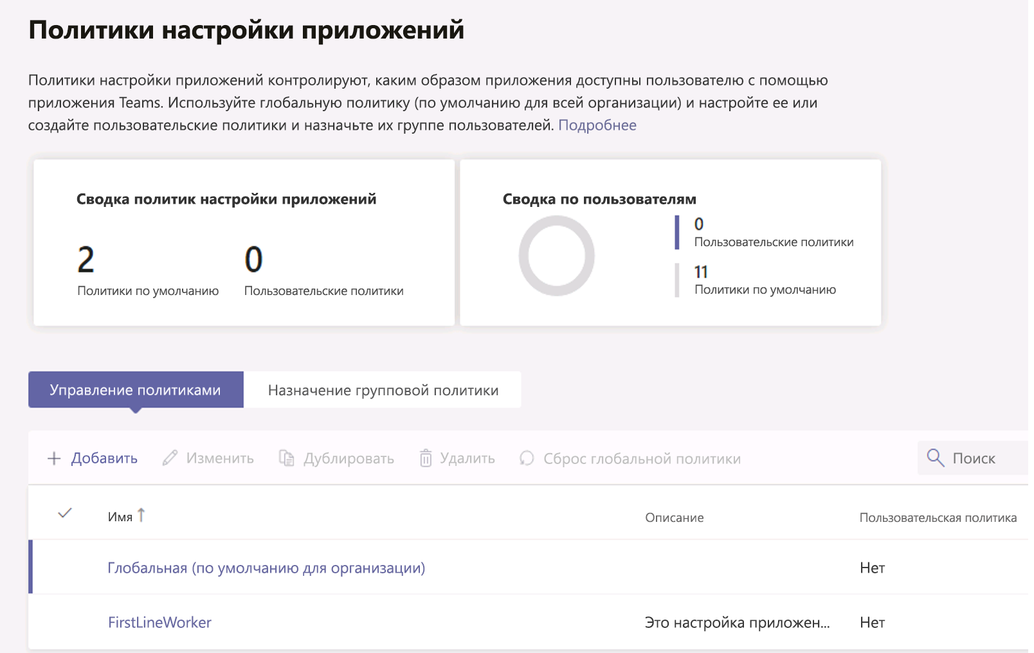The height and width of the screenshot is (653, 1034).
Task: Click the magnifier icon in the Поиск box
Action: click(936, 458)
